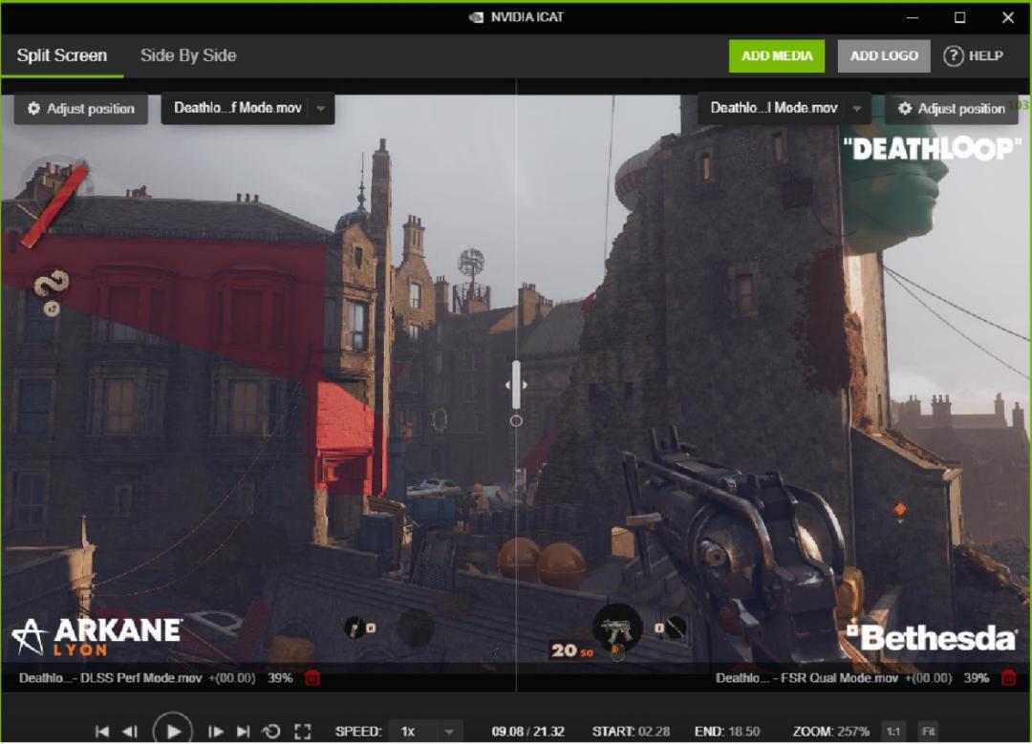The width and height of the screenshot is (1032, 744).
Task: Toggle the loop playback icon
Action: coord(271,732)
